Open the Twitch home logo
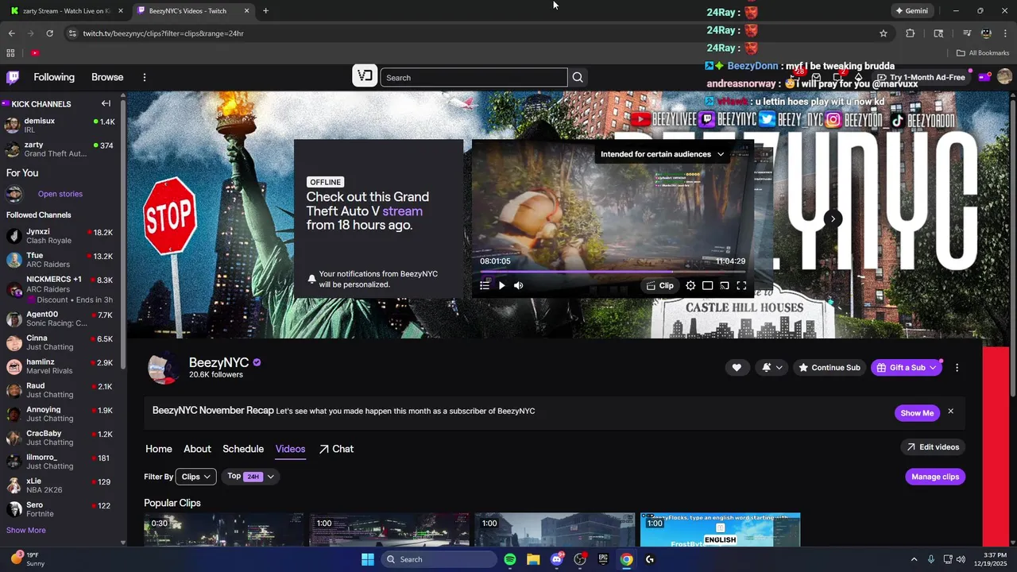This screenshot has height=572, width=1017. click(13, 77)
